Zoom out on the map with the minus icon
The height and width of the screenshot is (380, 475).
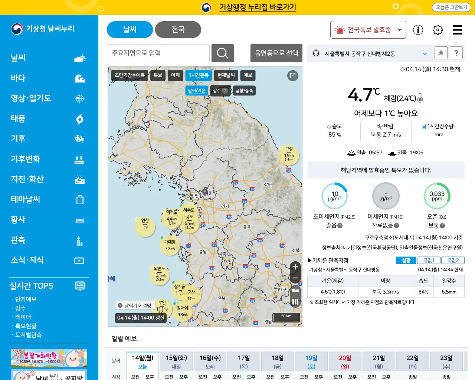[295, 278]
